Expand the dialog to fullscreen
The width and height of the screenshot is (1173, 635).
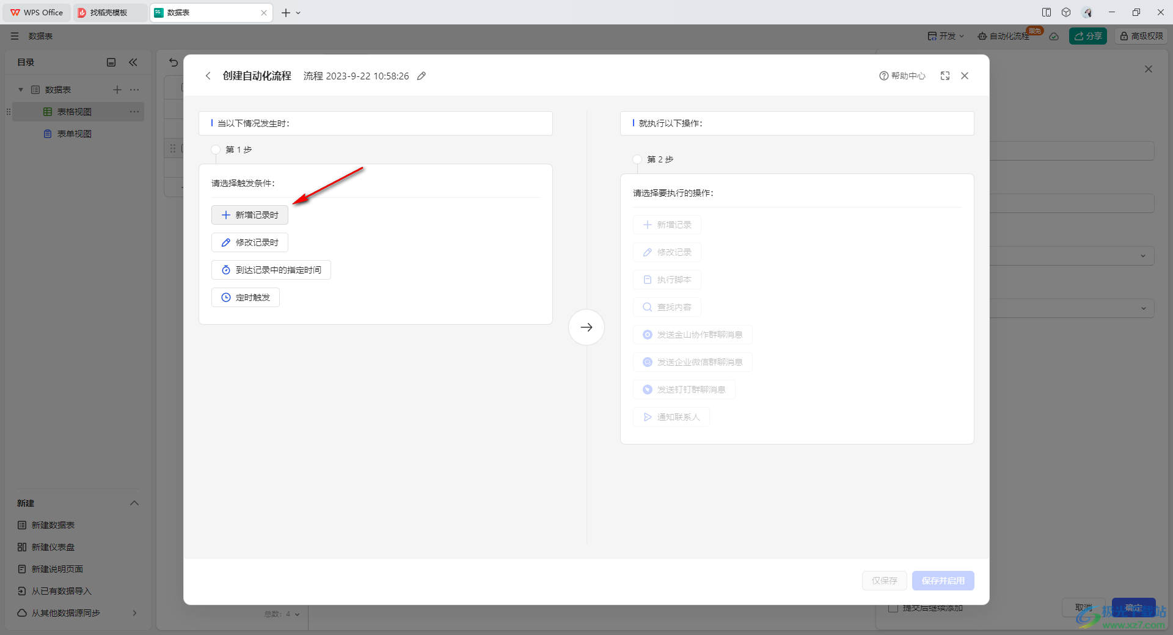945,76
